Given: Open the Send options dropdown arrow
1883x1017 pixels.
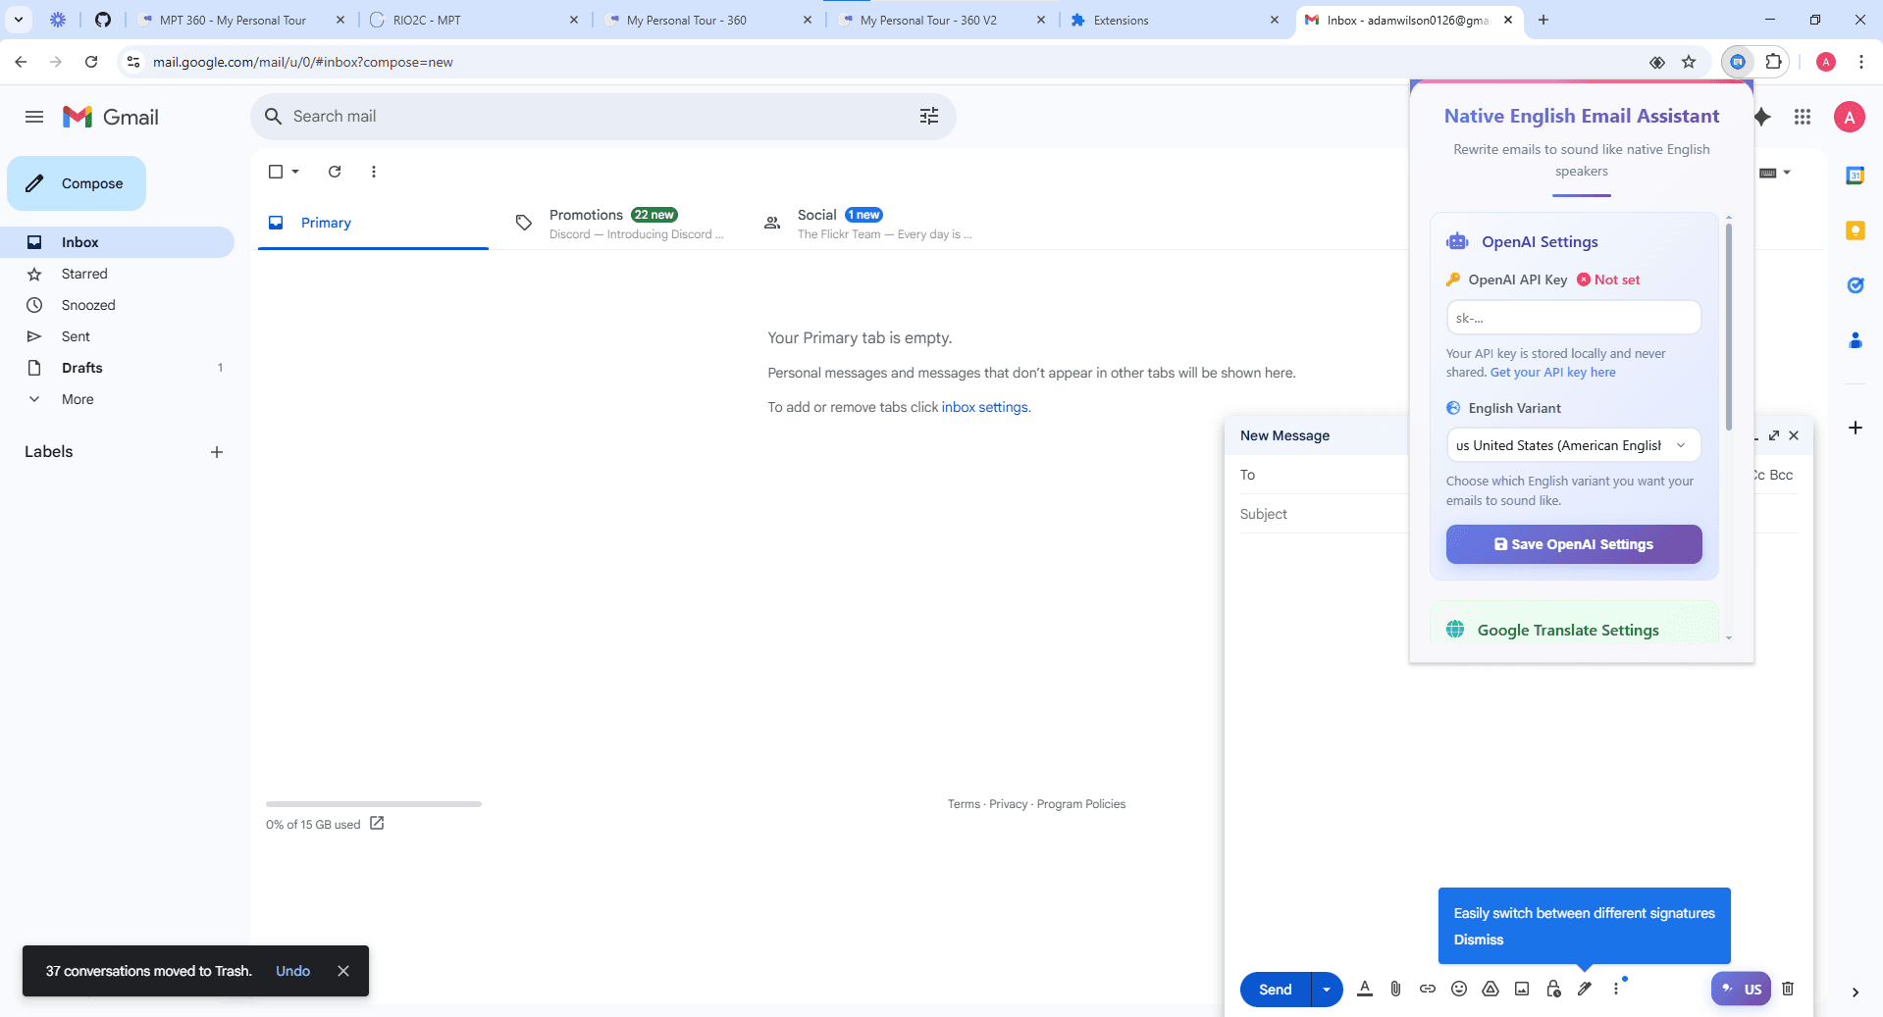Looking at the screenshot, I should 1327,990.
